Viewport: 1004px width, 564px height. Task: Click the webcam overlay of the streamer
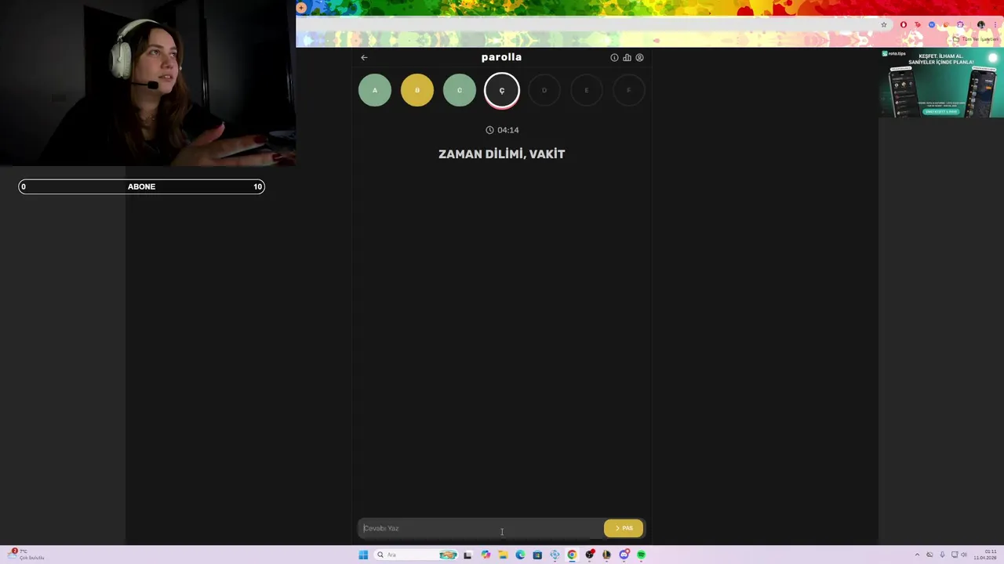(x=147, y=83)
